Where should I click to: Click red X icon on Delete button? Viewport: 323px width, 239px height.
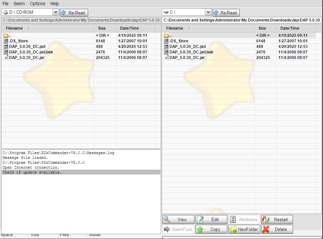(266, 229)
